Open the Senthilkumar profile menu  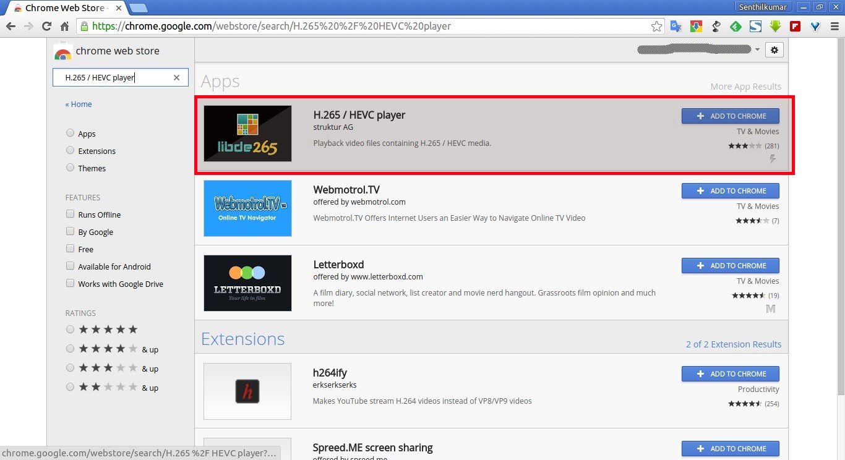762,7
